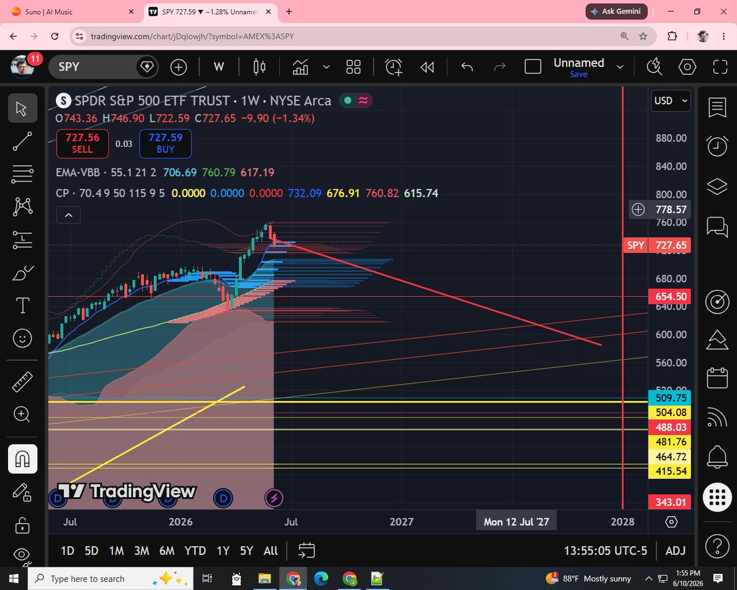Select the 1D date range

coord(68,551)
